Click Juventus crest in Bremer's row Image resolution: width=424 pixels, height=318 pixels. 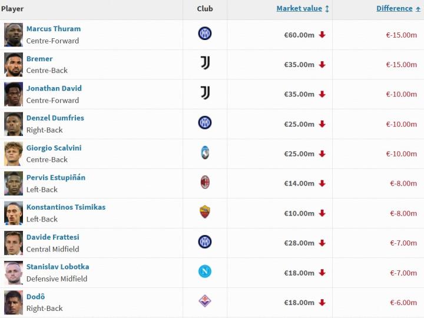pos(205,64)
